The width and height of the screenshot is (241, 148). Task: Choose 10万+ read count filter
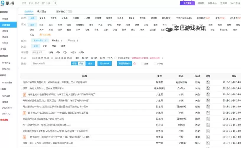73,52
